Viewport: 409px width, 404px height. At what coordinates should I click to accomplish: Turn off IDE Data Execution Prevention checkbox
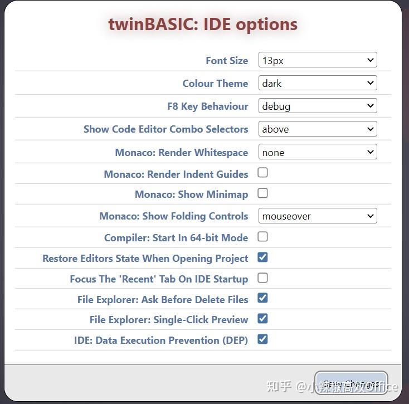click(x=262, y=339)
